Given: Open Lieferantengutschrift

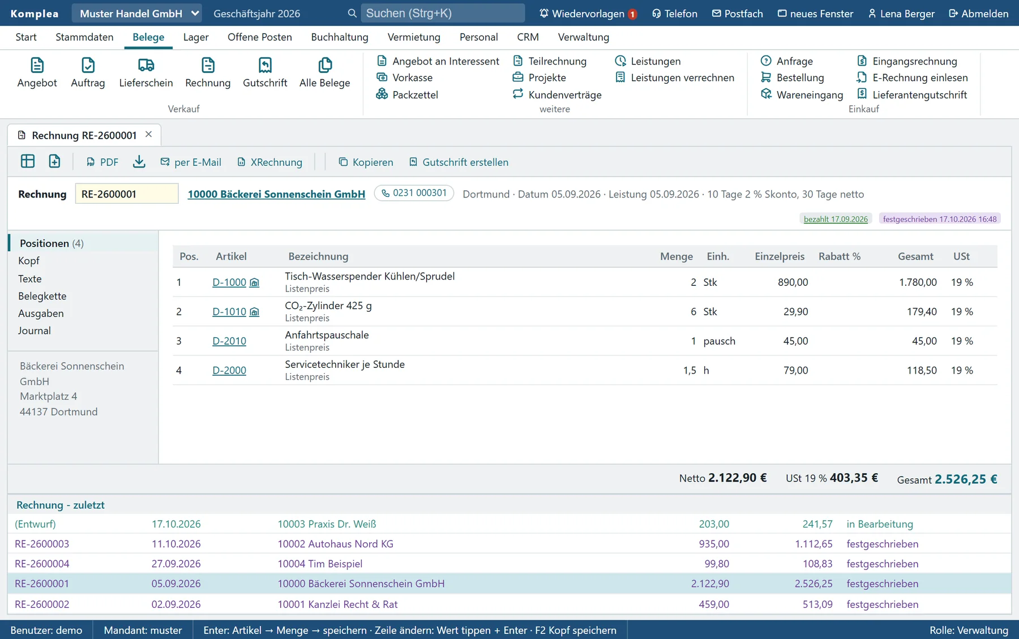Looking at the screenshot, I should pos(911,95).
